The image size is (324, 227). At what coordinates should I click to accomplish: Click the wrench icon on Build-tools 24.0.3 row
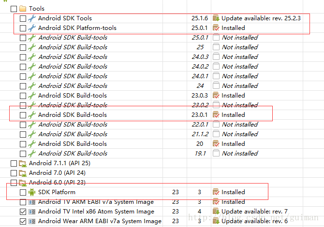click(32, 57)
